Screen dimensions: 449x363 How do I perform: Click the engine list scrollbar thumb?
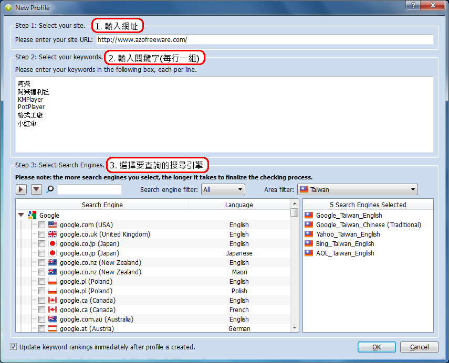(295, 212)
